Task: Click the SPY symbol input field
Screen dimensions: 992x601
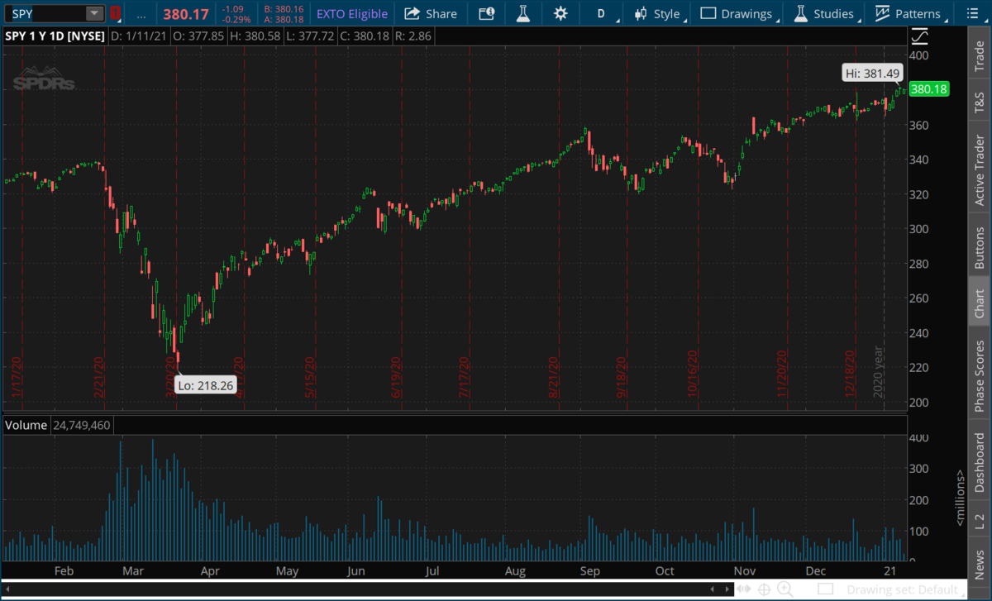Action: tap(45, 13)
